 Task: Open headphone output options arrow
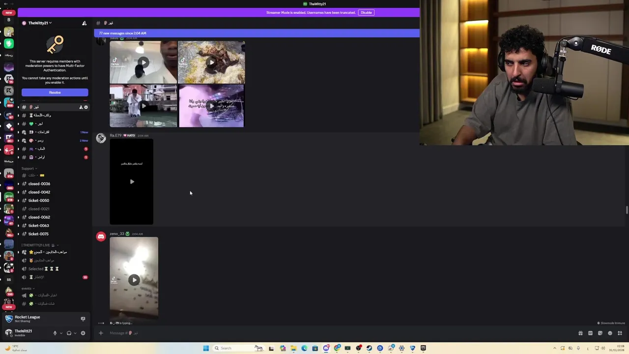click(75, 333)
